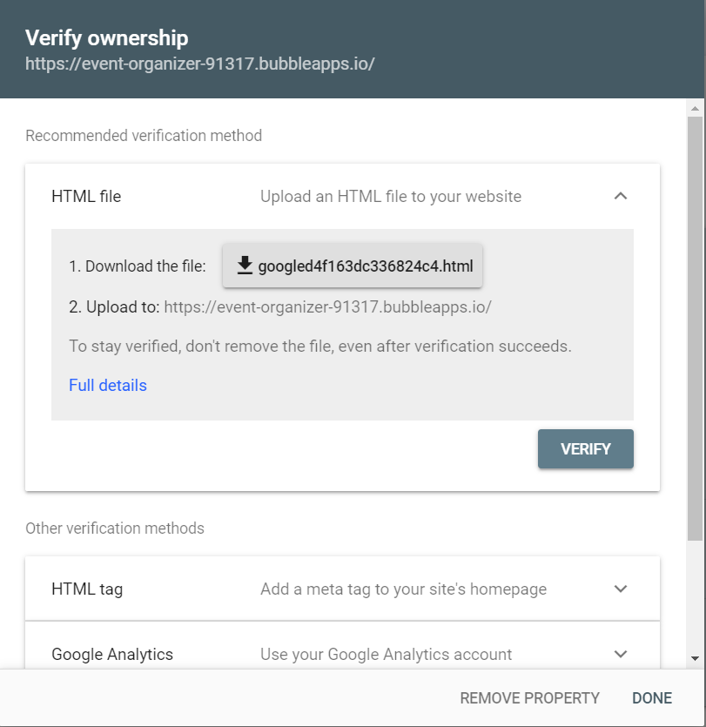
Task: Expand the HTML tag method chevron
Action: click(620, 589)
